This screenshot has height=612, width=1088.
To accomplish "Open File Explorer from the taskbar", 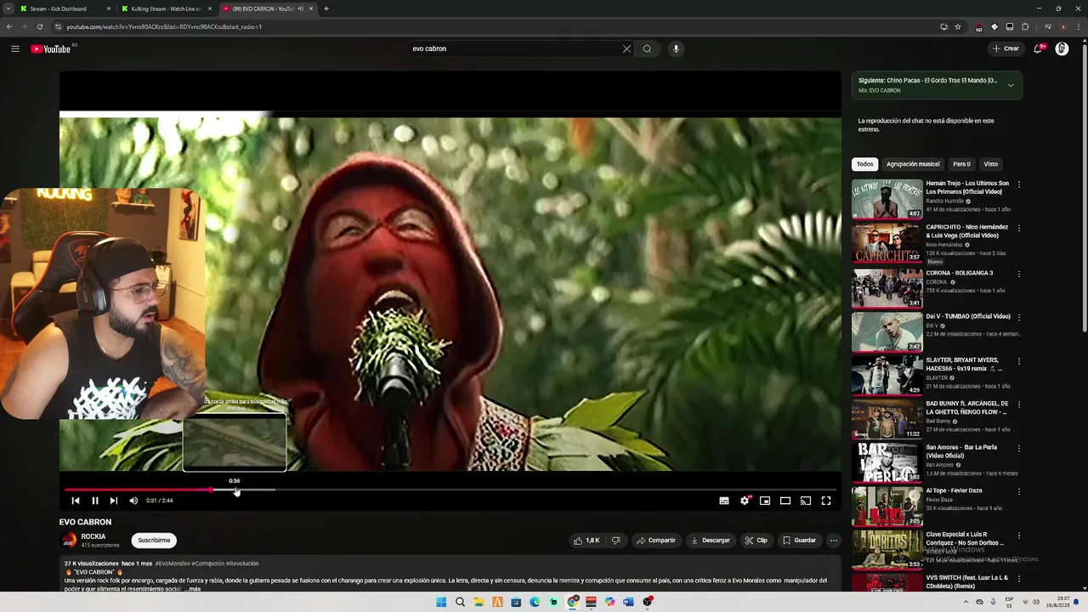I will [479, 602].
